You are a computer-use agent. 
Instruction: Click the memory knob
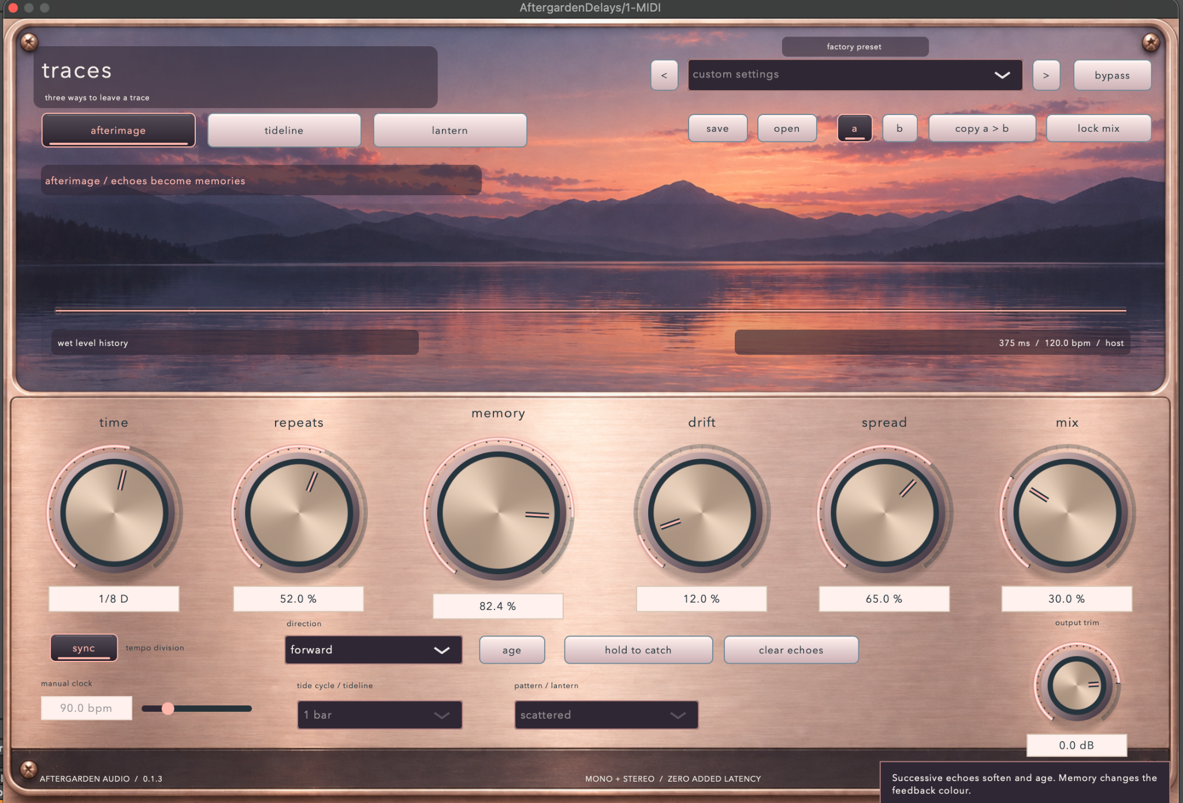[499, 512]
